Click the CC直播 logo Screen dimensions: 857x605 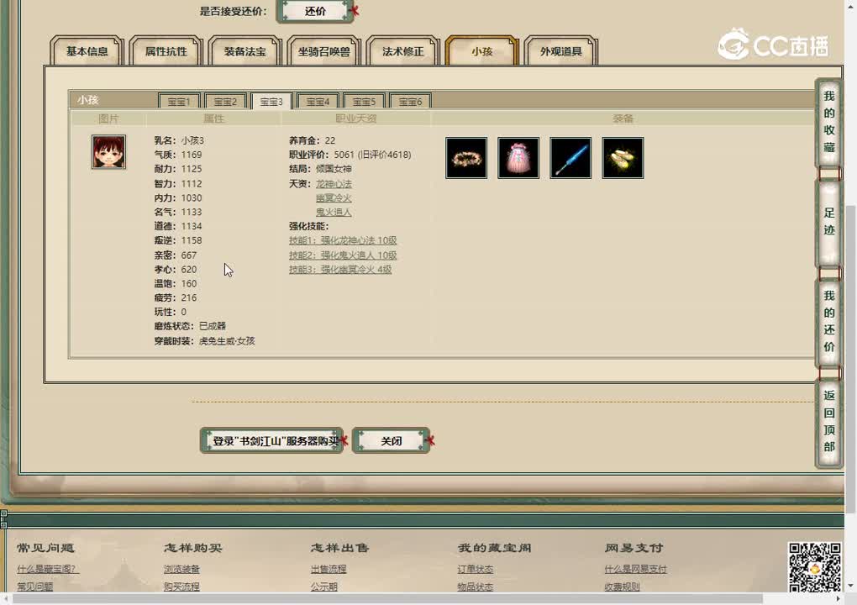pyautogui.click(x=770, y=48)
